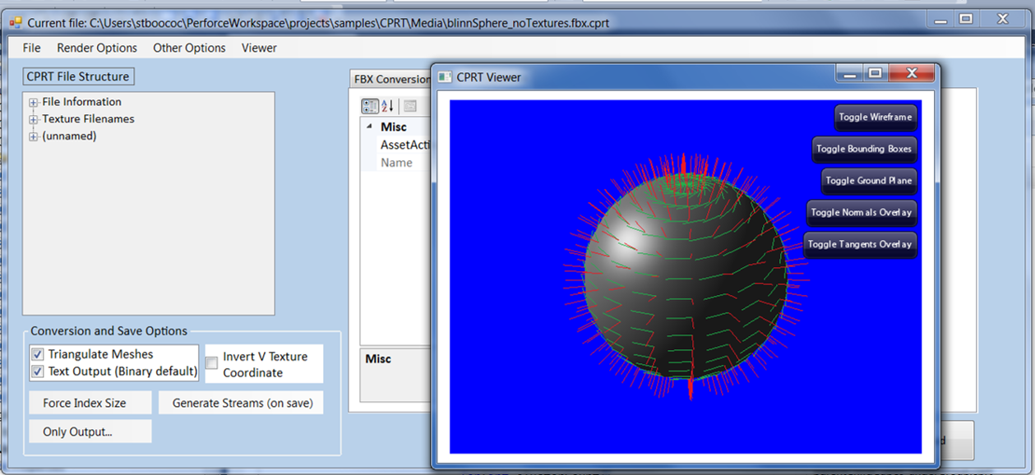Collapse the Misc category in property grid
This screenshot has height=475, width=1035.
click(x=369, y=127)
